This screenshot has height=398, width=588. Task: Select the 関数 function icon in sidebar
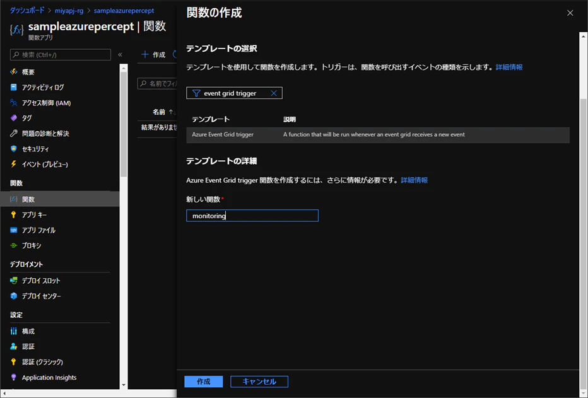pos(13,199)
